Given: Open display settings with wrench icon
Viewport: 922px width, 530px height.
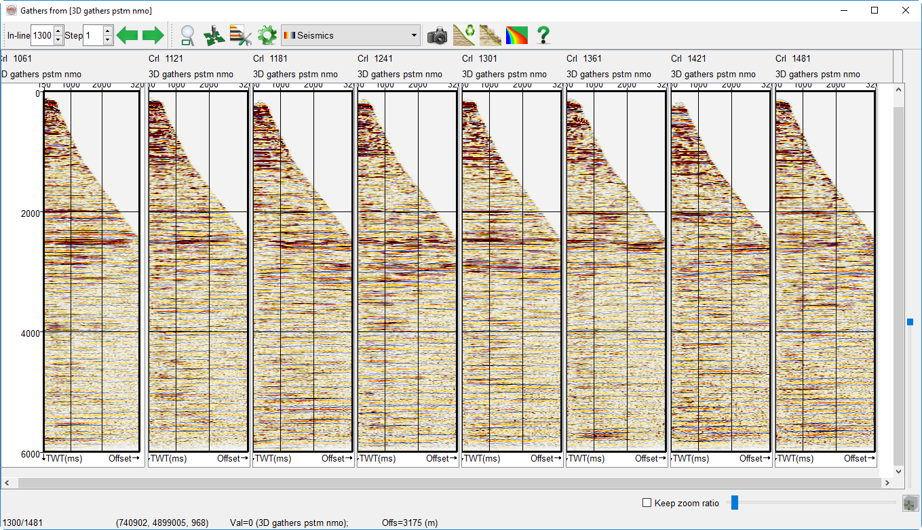Looking at the screenshot, I should coord(241,35).
